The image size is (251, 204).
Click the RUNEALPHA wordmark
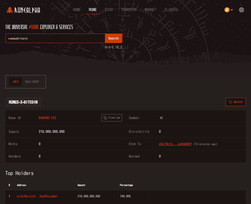(x=27, y=10)
